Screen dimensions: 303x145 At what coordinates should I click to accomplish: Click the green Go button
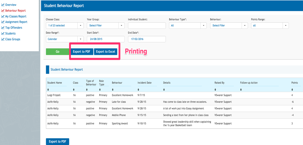pyautogui.click(x=57, y=52)
